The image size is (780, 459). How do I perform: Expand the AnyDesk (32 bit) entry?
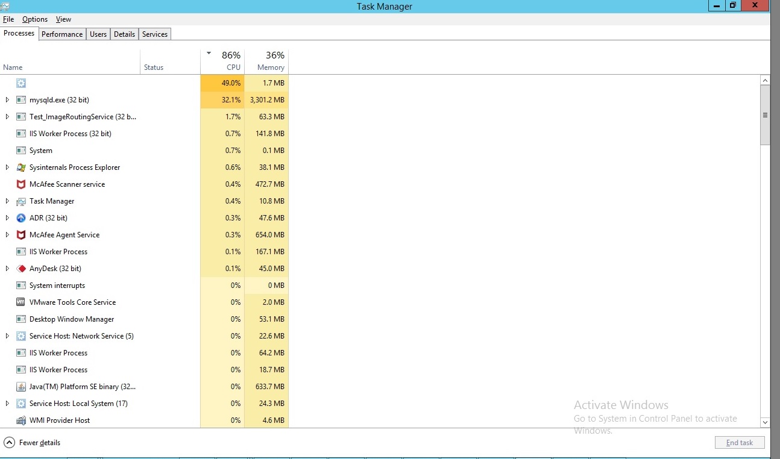coord(6,269)
